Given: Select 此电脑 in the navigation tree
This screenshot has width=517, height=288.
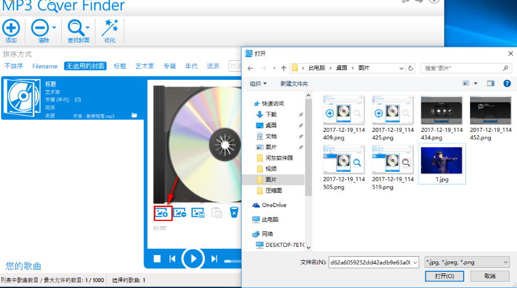Looking at the screenshot, I should 270,219.
